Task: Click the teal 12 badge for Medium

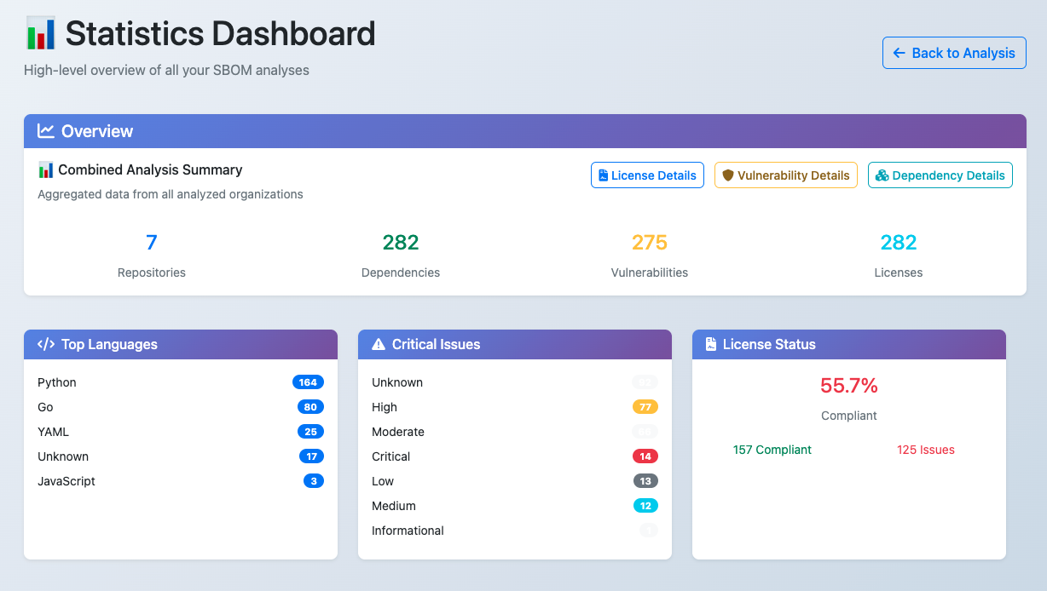Action: tap(645, 506)
